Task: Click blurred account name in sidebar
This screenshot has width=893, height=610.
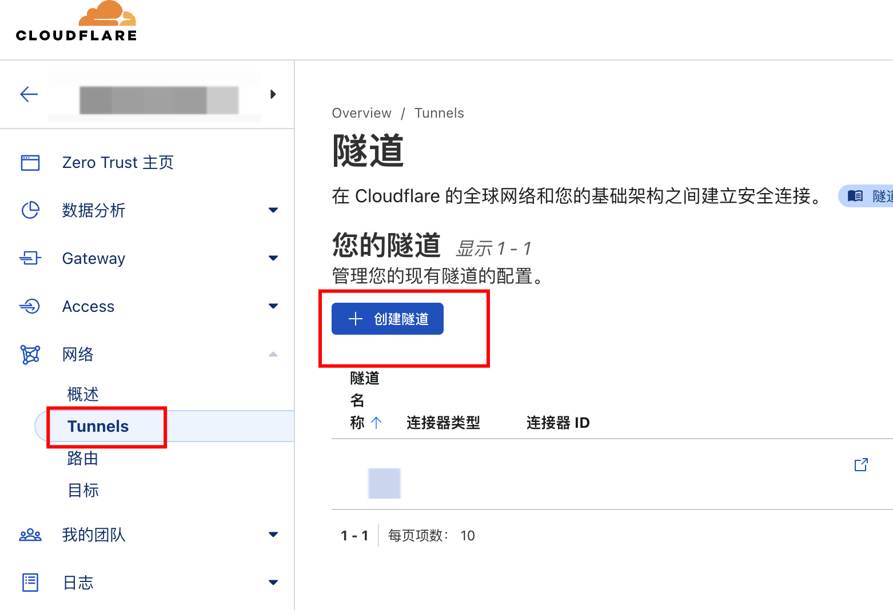Action: pyautogui.click(x=159, y=101)
